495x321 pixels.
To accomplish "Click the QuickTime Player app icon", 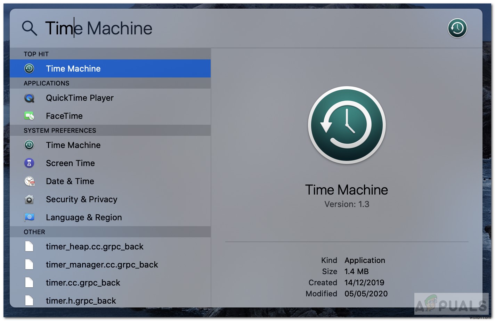I will click(29, 98).
